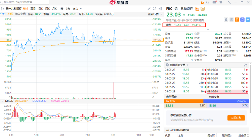Sort by the 涨跌幅 column arrow

tap(231, 136)
